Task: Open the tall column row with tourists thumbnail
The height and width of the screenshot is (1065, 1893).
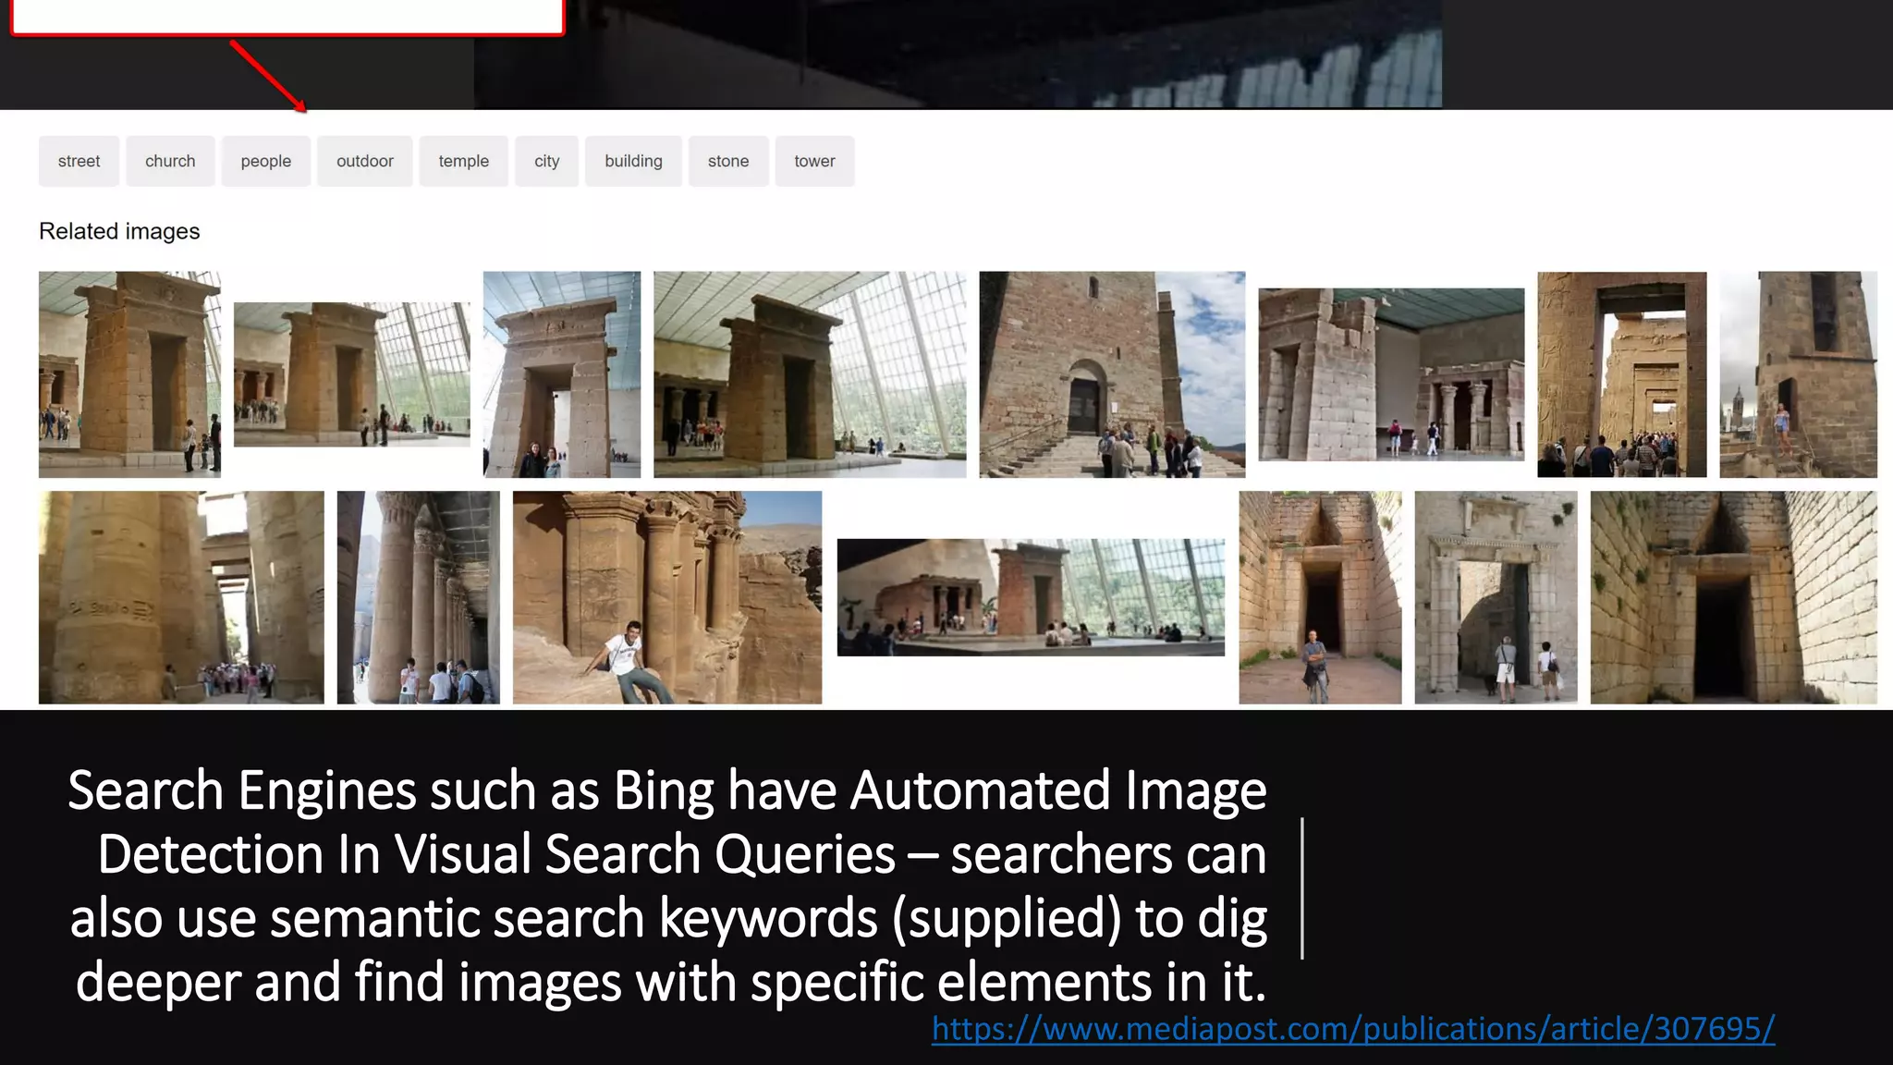Action: [419, 597]
